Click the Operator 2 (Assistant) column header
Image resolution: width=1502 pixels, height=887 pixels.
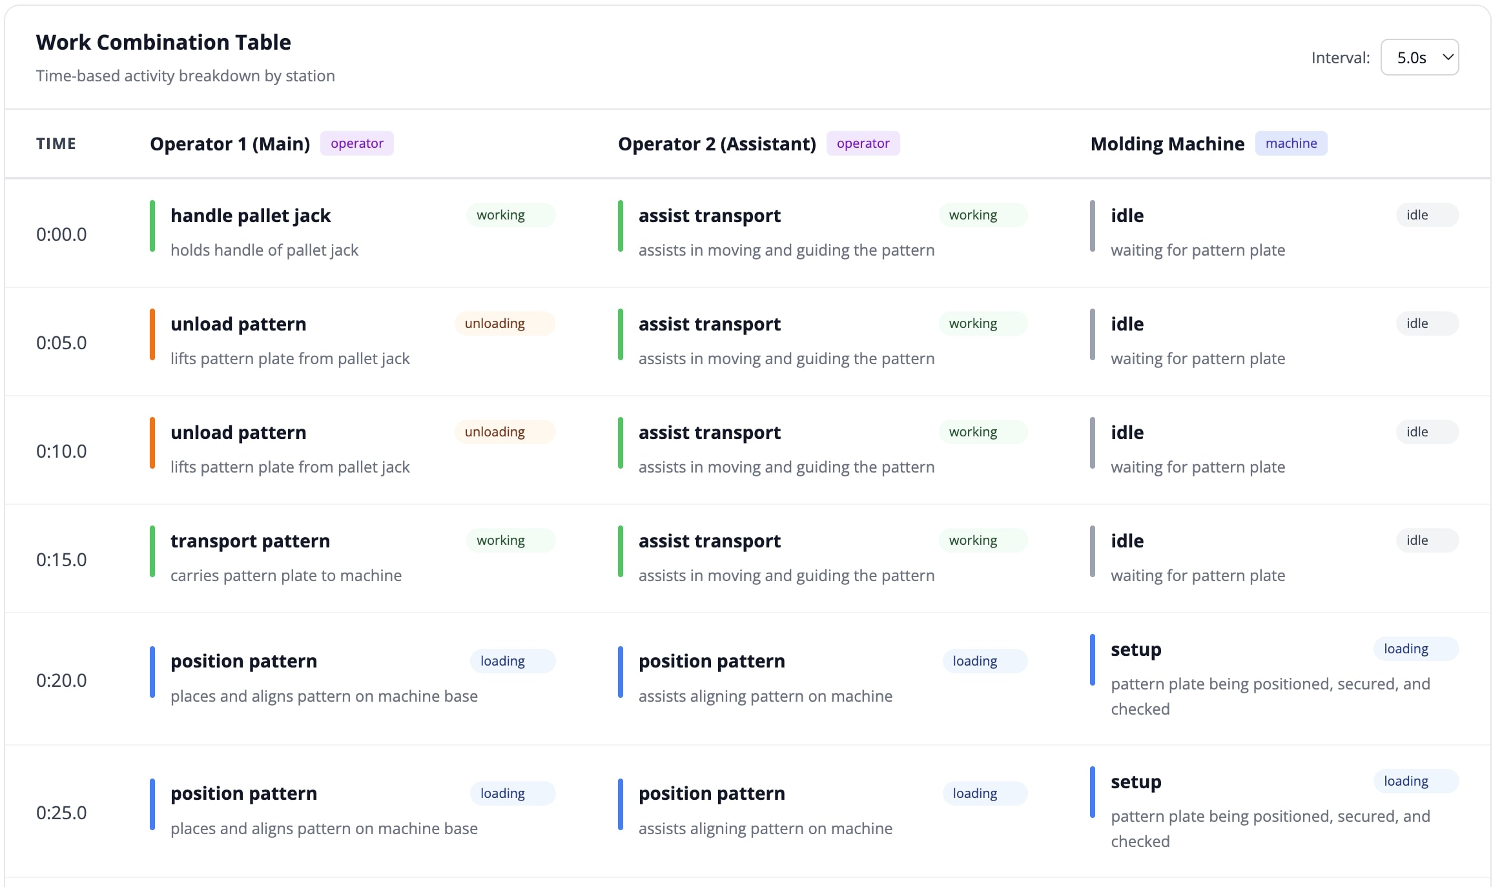[x=717, y=143]
